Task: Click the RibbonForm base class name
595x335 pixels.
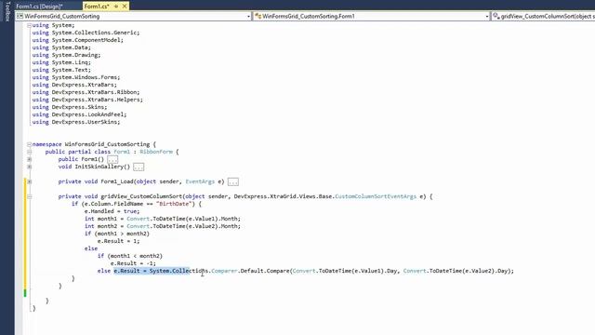Action: (156, 152)
